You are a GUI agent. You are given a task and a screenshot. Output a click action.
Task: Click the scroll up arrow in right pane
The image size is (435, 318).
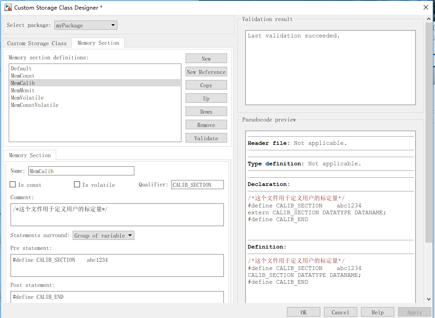click(x=429, y=19)
